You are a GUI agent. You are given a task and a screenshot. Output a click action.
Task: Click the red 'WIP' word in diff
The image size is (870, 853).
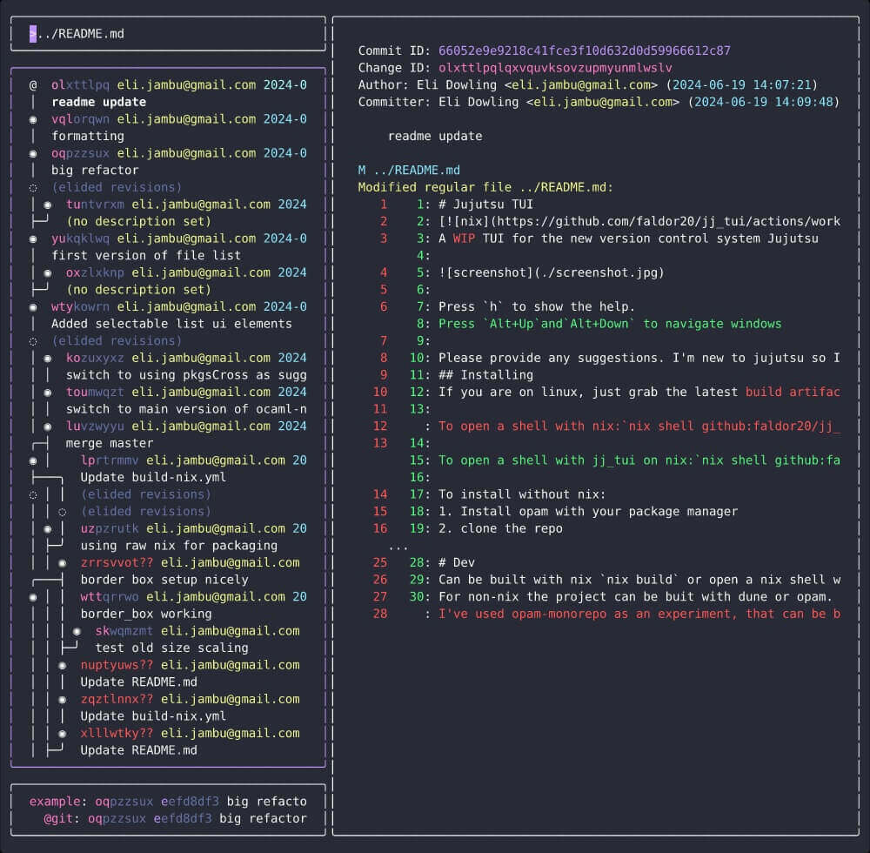point(464,238)
